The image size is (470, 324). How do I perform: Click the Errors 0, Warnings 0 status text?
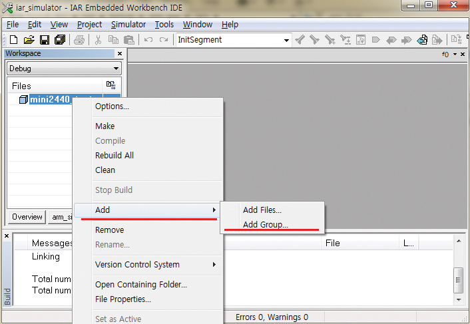click(x=272, y=317)
